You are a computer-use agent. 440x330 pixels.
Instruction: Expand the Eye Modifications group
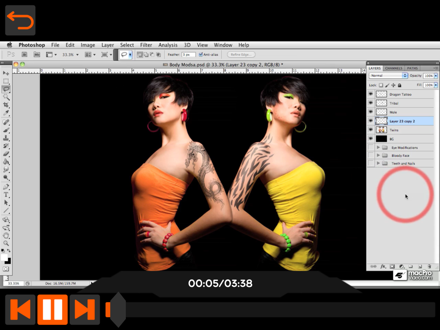tap(378, 147)
